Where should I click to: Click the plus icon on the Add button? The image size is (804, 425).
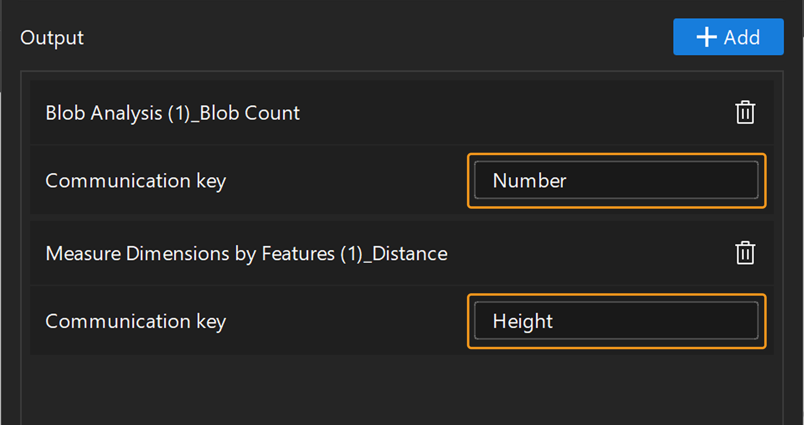pos(706,37)
